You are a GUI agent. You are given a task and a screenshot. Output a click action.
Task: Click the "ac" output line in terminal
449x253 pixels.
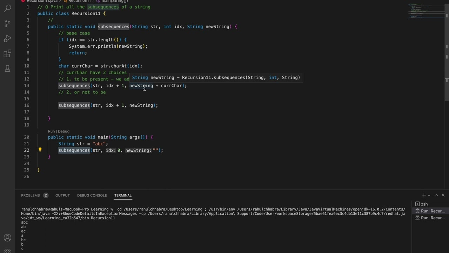point(23,231)
